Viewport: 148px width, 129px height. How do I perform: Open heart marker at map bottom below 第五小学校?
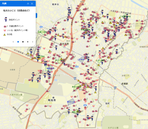tap(80, 122)
